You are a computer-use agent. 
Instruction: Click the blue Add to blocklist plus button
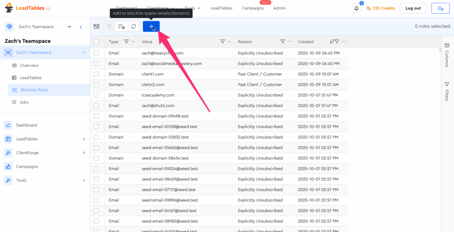(x=151, y=27)
